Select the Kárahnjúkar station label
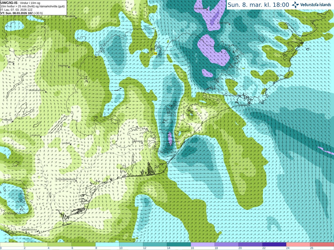The height and width of the screenshot is (250, 334). pyautogui.click(x=201, y=9)
